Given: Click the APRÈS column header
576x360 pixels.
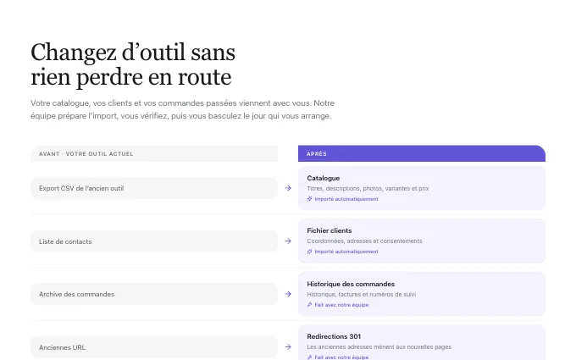Looking at the screenshot, I should click(422, 153).
